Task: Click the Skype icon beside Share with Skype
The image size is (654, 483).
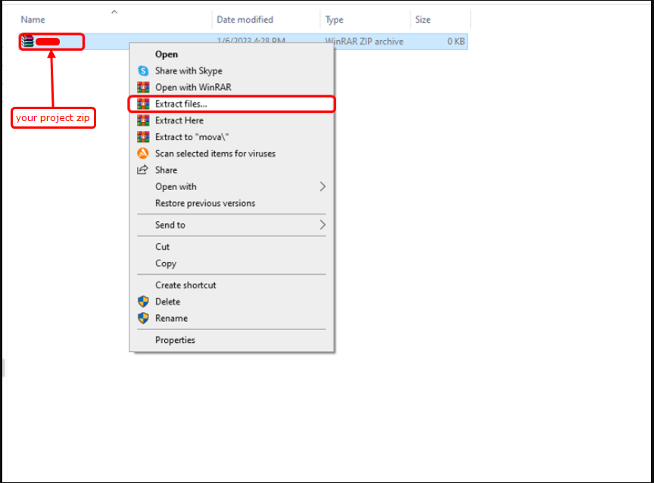Action: click(x=143, y=71)
